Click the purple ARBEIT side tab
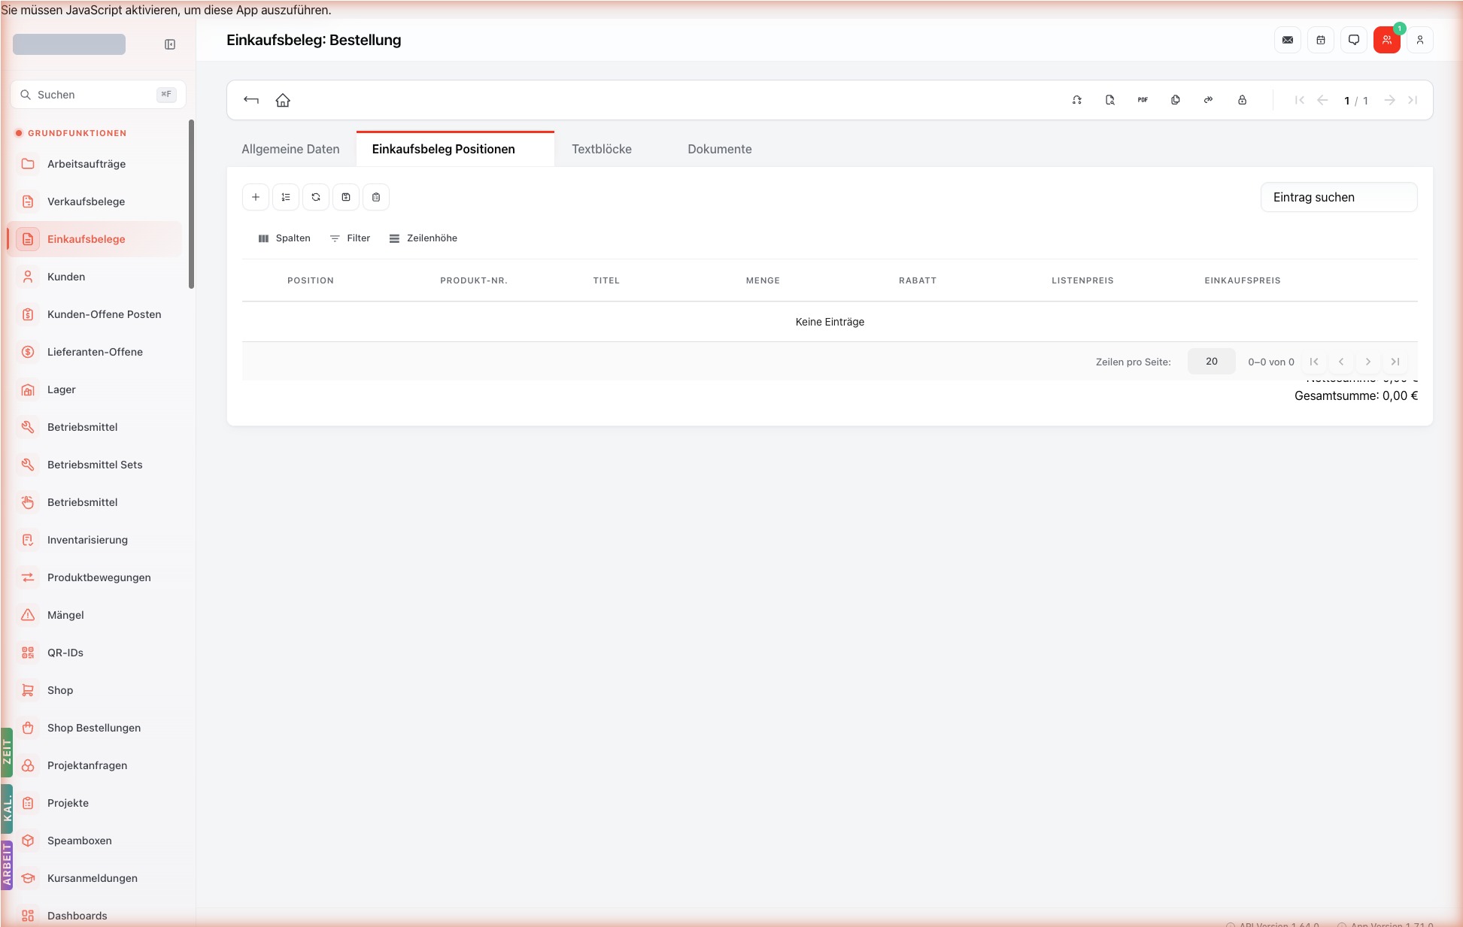Screen dimensions: 1463x927 pos(7,865)
